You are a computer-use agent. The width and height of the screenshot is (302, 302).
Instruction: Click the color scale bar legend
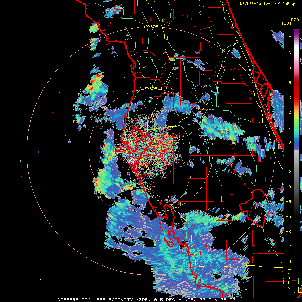[296, 149]
